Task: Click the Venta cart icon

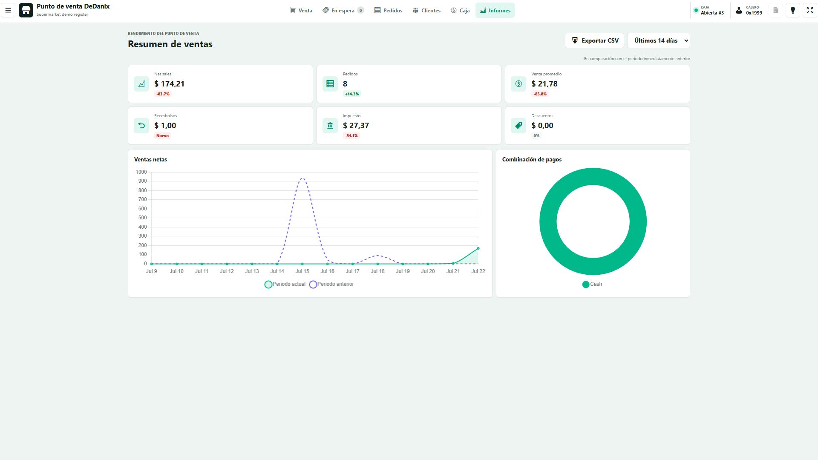Action: pyautogui.click(x=293, y=10)
